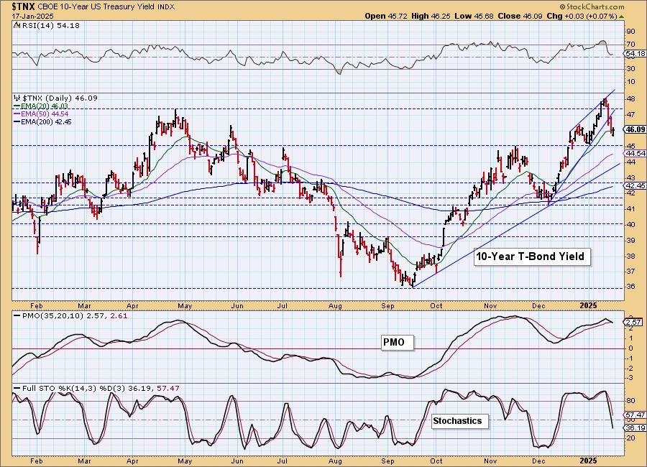Image resolution: width=647 pixels, height=467 pixels.
Task: Click the 'Chg +0.03 (+0.07%)' text
Action: tap(582, 16)
